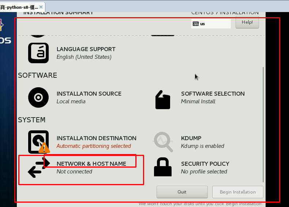Click the KDUMP label
Viewport: 289px width, 207px height.
tap(191, 138)
